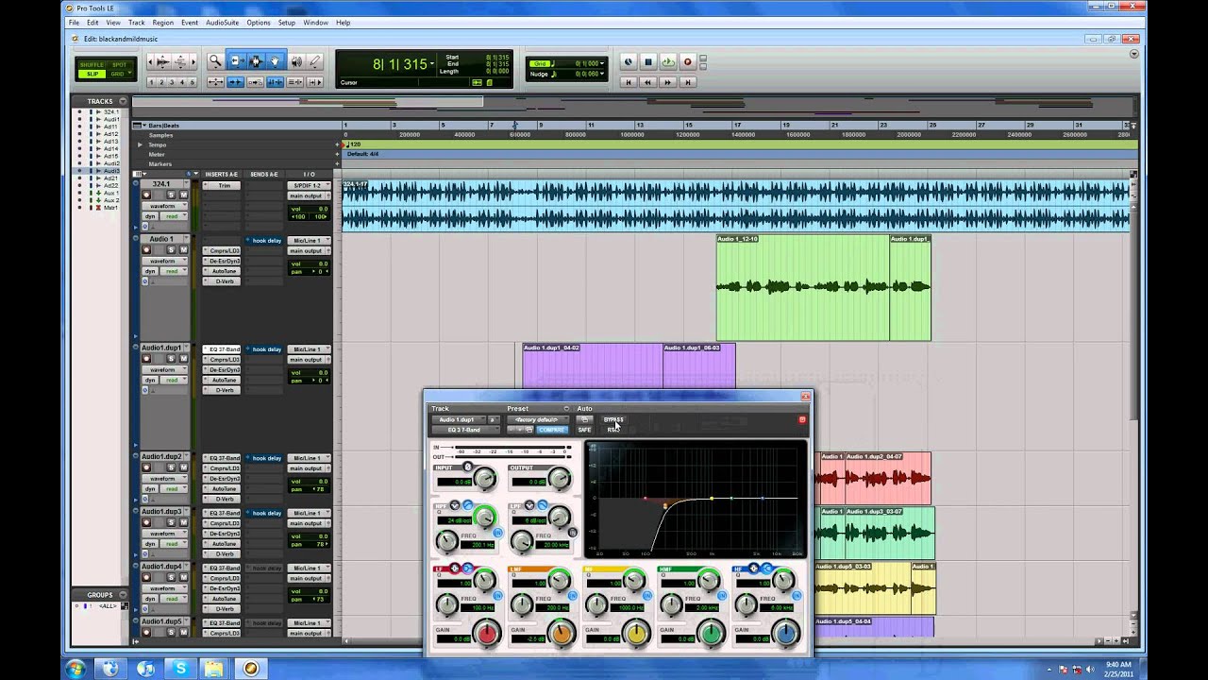The height and width of the screenshot is (680, 1208).
Task: Click the Play transport button
Action: [x=668, y=61]
